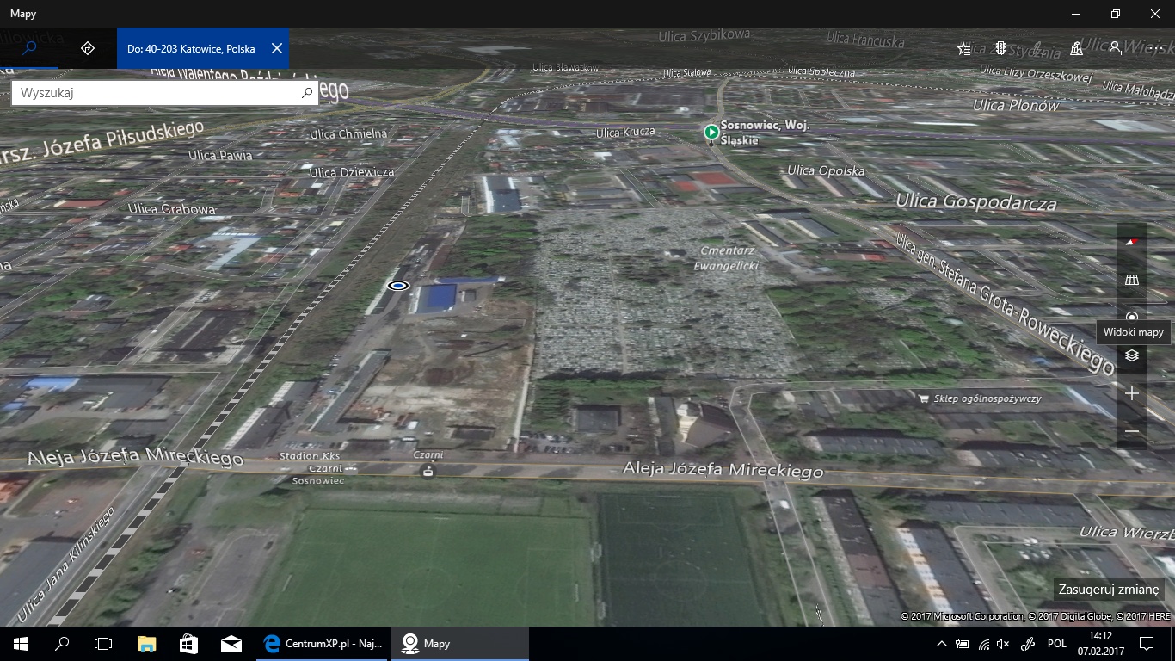
Task: Toggle the map tilt grid icon
Action: [x=1132, y=280]
